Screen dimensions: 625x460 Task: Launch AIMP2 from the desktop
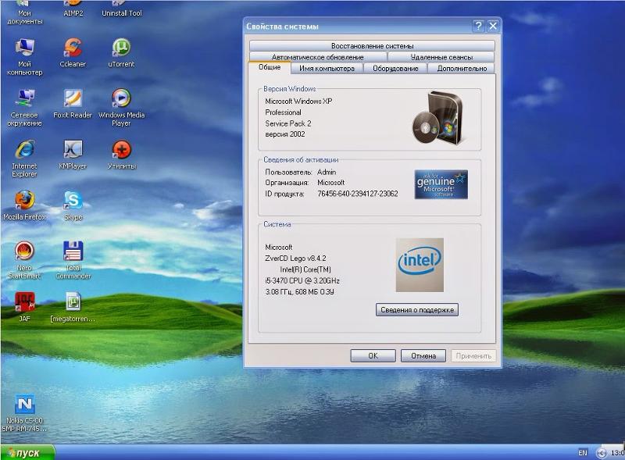click(73, 9)
